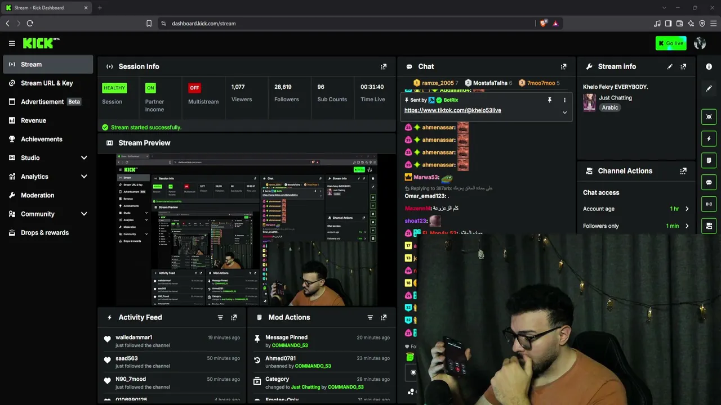Open pinned message options menu
The image size is (721, 405).
[x=564, y=100]
